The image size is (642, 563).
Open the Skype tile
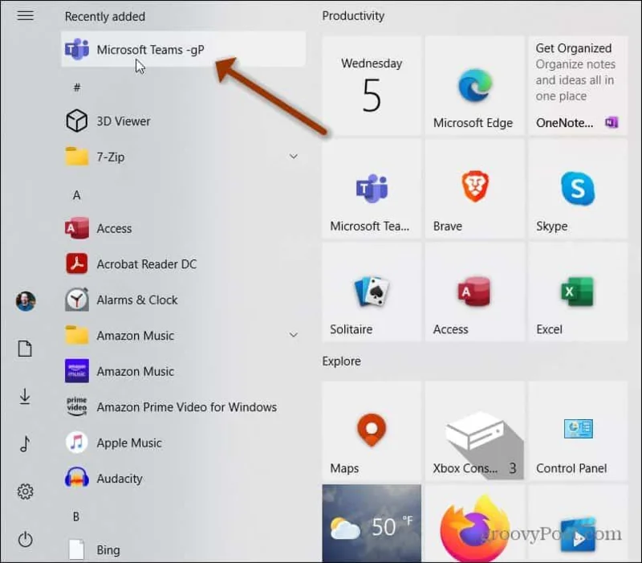pos(578,189)
